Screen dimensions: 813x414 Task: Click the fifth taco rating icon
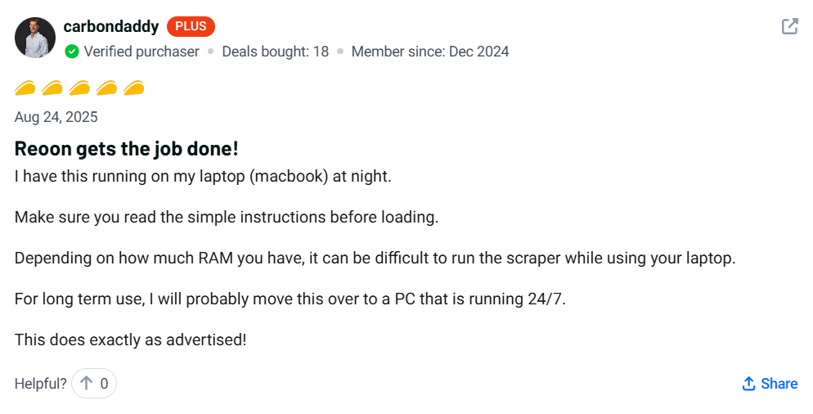(x=134, y=88)
